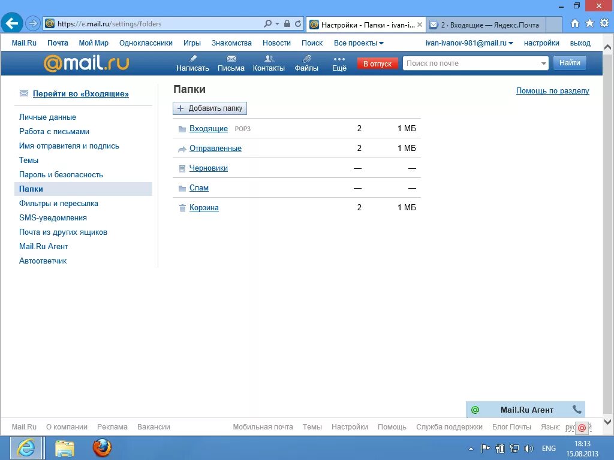Open Почта из других ящиков settings
The width and height of the screenshot is (614, 460).
(63, 232)
